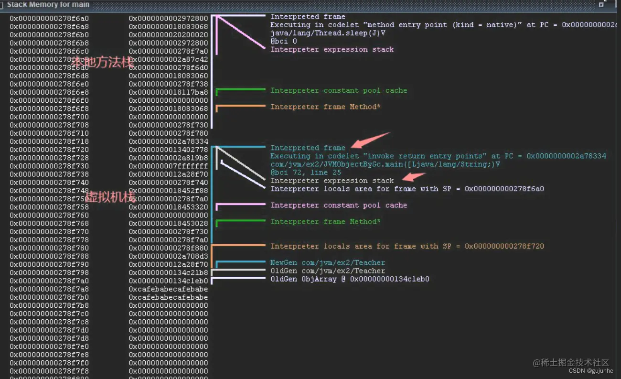
Task: Select address cell 0x000000000278f7d8
Action: click(49, 338)
